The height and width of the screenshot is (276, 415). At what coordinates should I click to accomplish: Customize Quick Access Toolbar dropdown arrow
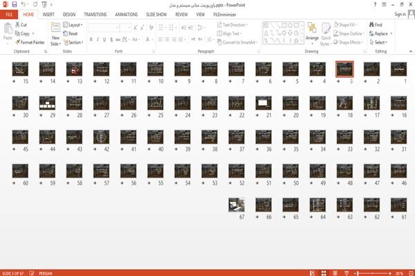tap(51, 5)
